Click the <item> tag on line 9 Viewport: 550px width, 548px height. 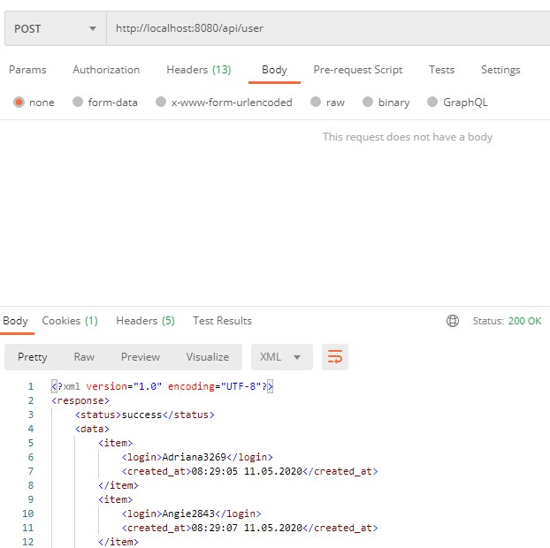(116, 499)
